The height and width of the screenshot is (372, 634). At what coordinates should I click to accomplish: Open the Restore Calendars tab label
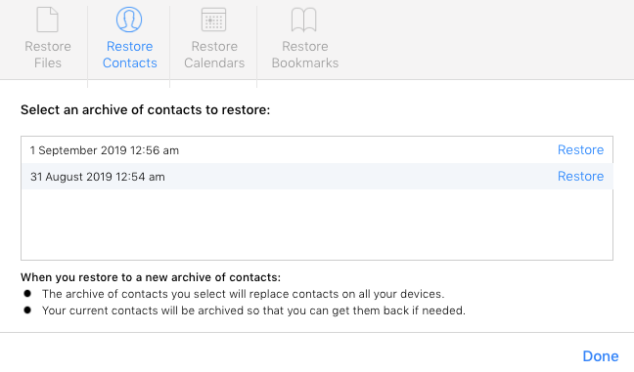click(x=214, y=55)
